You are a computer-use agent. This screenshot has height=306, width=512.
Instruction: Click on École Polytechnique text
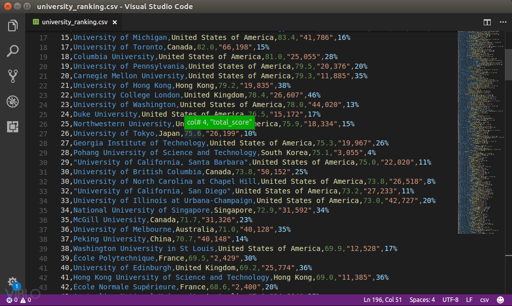[x=114, y=258]
